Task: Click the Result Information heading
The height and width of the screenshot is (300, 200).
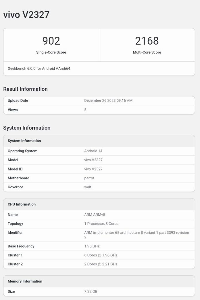Action: point(25,89)
